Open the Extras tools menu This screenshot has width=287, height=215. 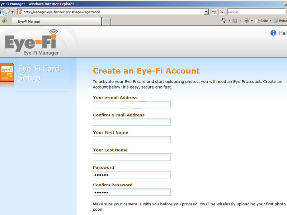click(x=280, y=21)
